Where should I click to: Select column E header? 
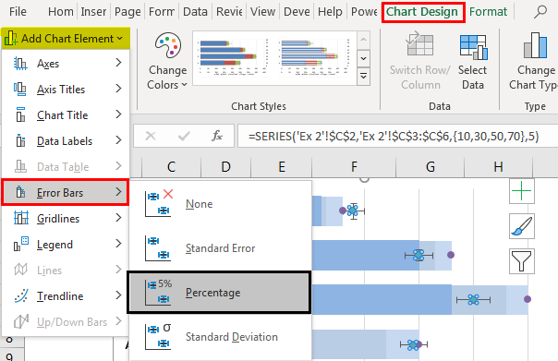282,167
